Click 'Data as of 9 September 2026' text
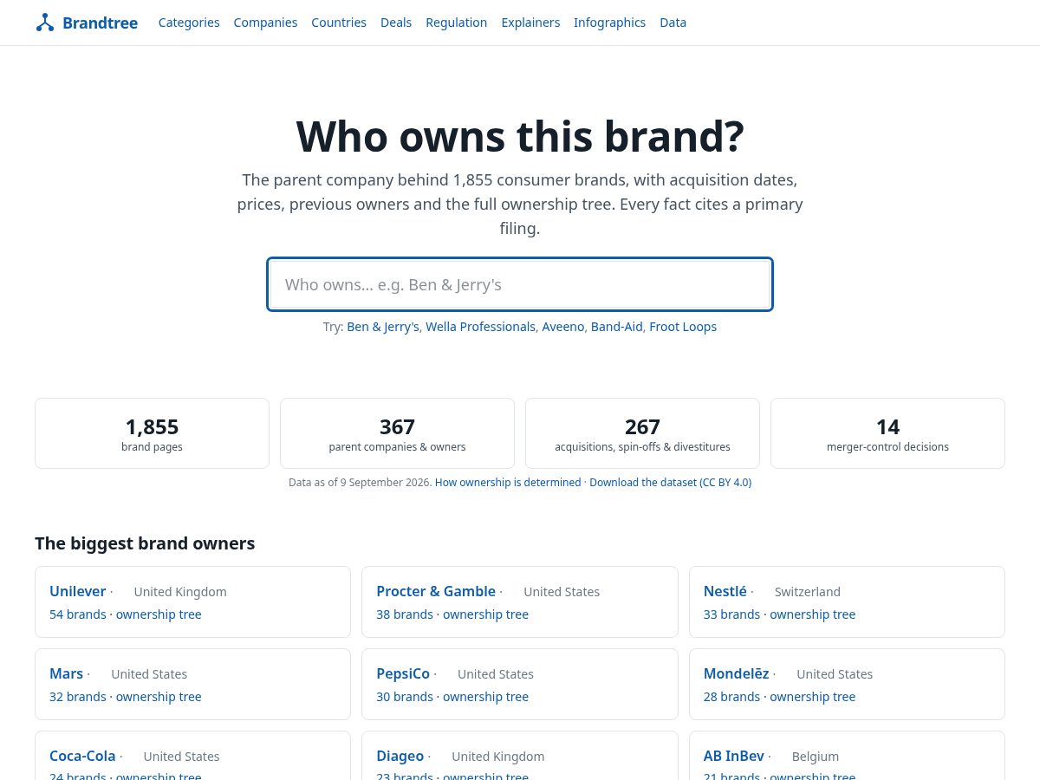The image size is (1040, 780). (360, 483)
